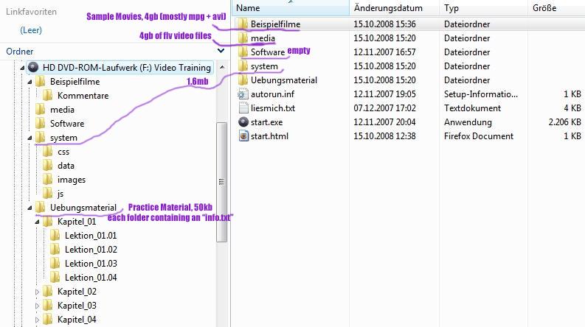Click the Beispielfilme folder icon in the file list
This screenshot has width=585, height=327.
(243, 24)
